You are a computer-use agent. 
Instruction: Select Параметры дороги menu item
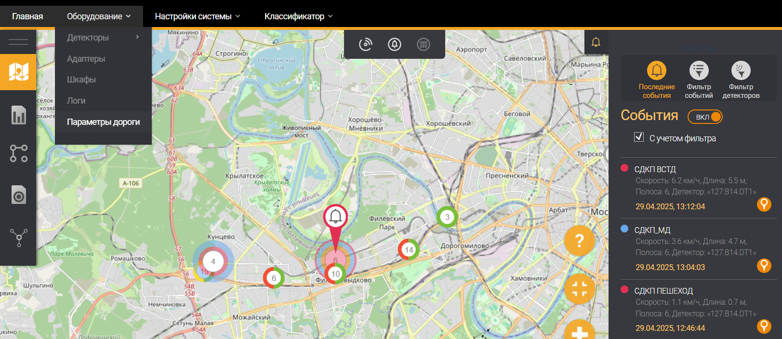click(103, 122)
